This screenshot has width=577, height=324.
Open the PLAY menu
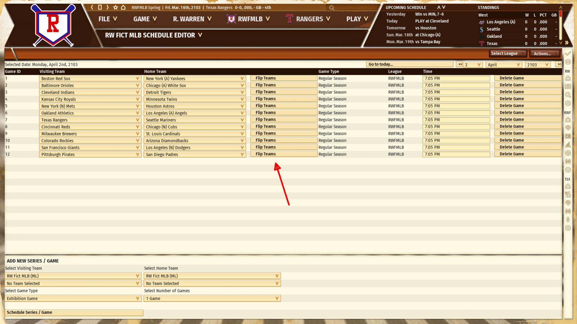point(357,19)
